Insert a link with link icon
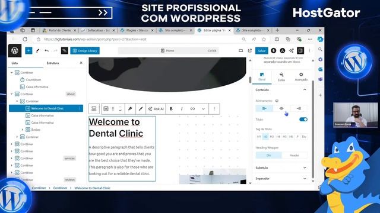 coord(192,109)
